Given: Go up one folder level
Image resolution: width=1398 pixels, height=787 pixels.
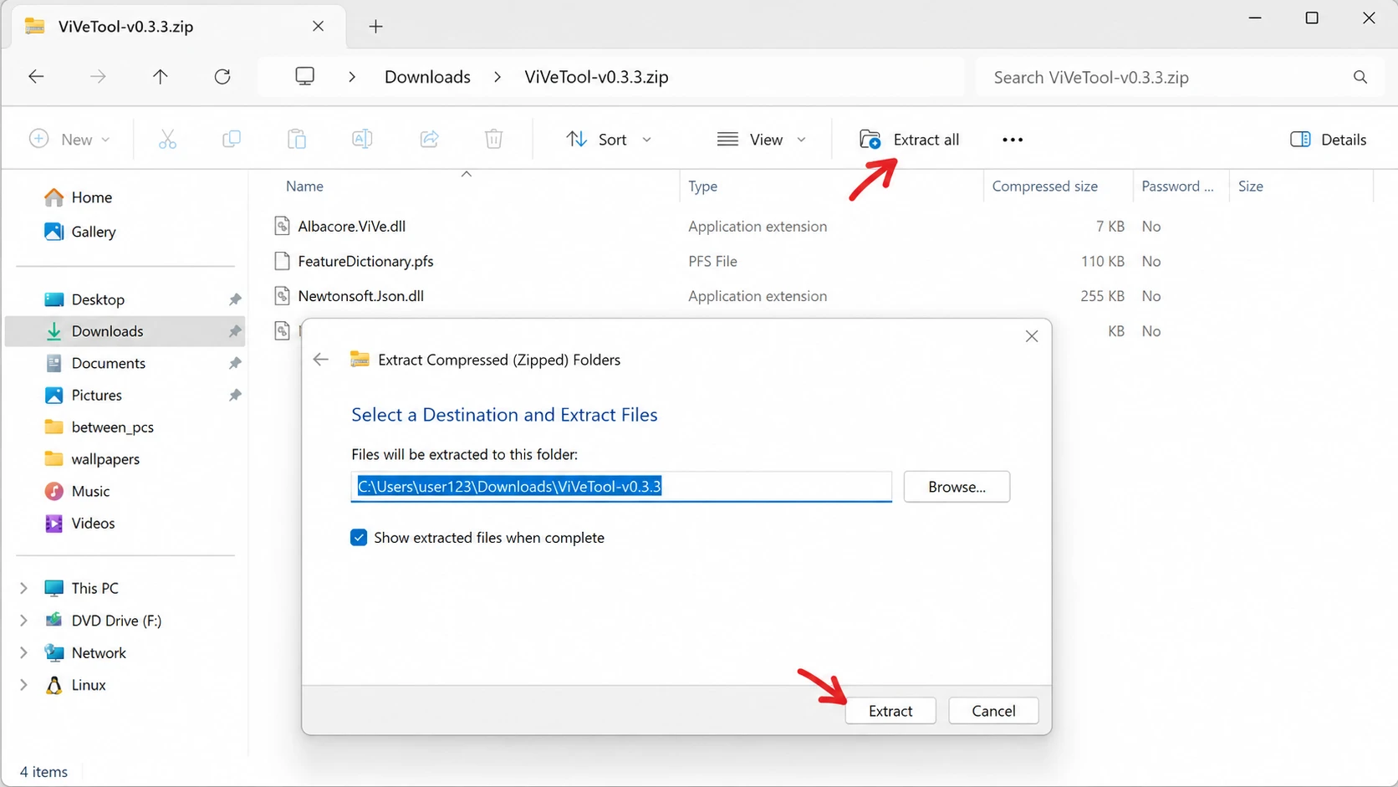Looking at the screenshot, I should coord(160,77).
